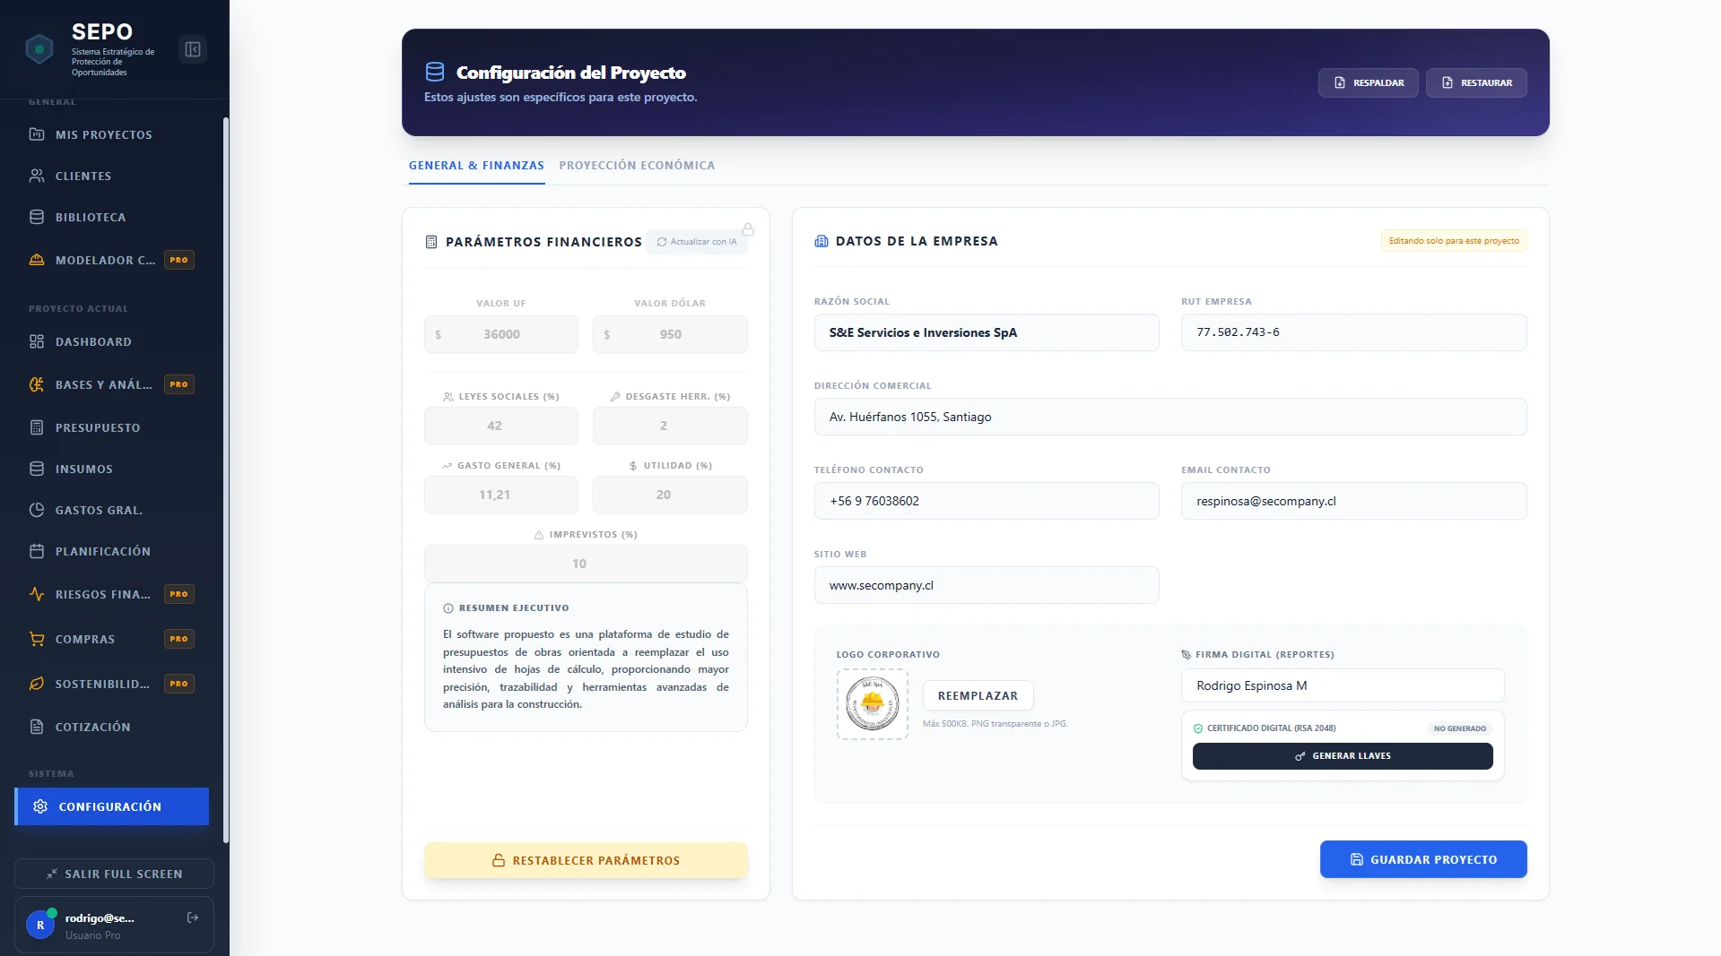Open the Presupuesto calculator icon
This screenshot has width=1721, height=956.
pyautogui.click(x=36, y=426)
